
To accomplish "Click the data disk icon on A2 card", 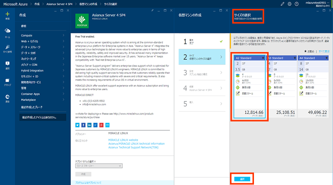I will 238,76.
